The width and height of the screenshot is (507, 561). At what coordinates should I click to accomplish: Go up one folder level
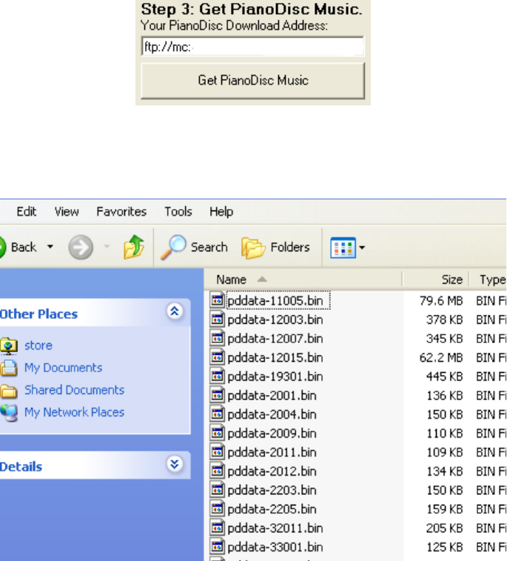(133, 247)
